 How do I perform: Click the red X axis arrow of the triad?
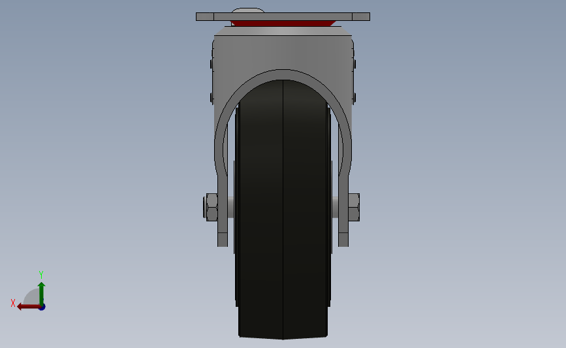(29, 307)
